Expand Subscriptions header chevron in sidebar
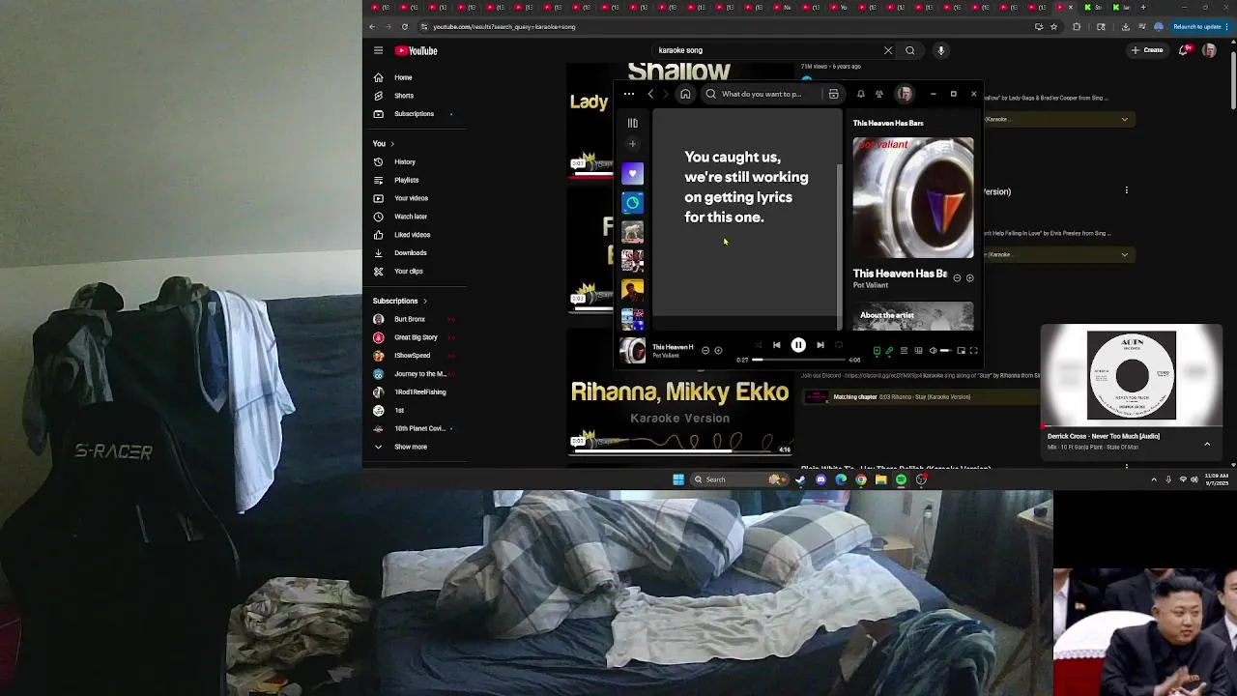Screen dimensions: 1237x696 point(424,301)
